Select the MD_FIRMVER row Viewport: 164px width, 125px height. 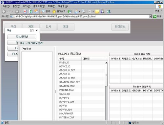(x=81, y=113)
